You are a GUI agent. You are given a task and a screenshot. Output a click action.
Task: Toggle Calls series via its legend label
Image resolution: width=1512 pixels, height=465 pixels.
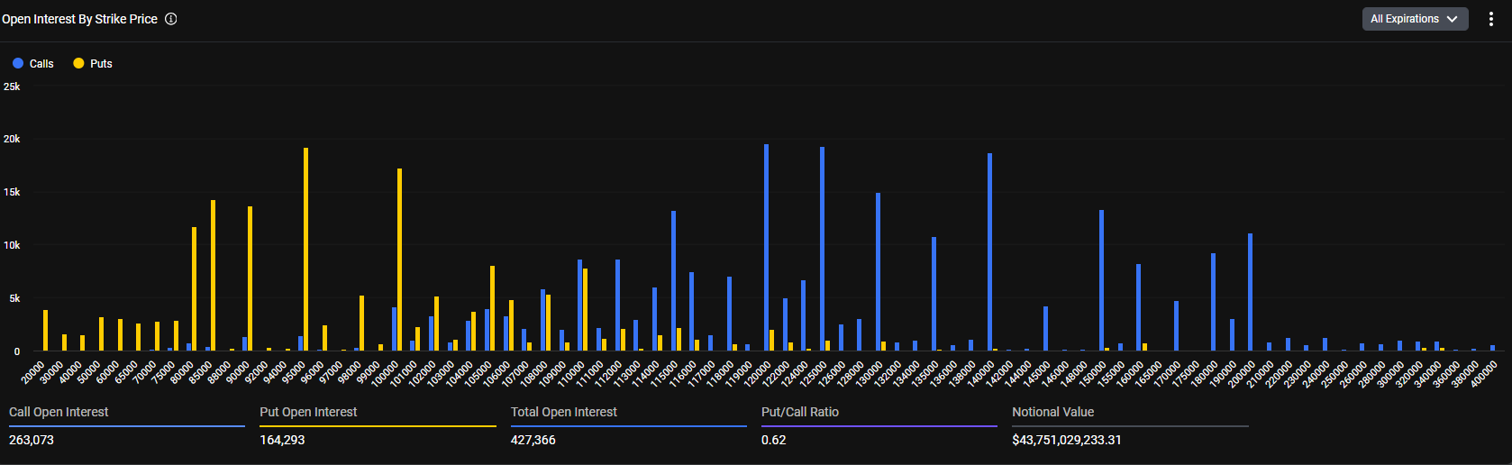point(41,64)
